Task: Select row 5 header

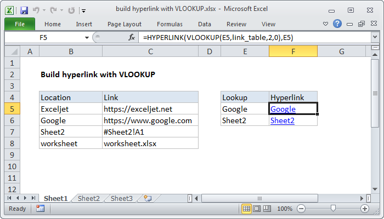Action: 12,109
